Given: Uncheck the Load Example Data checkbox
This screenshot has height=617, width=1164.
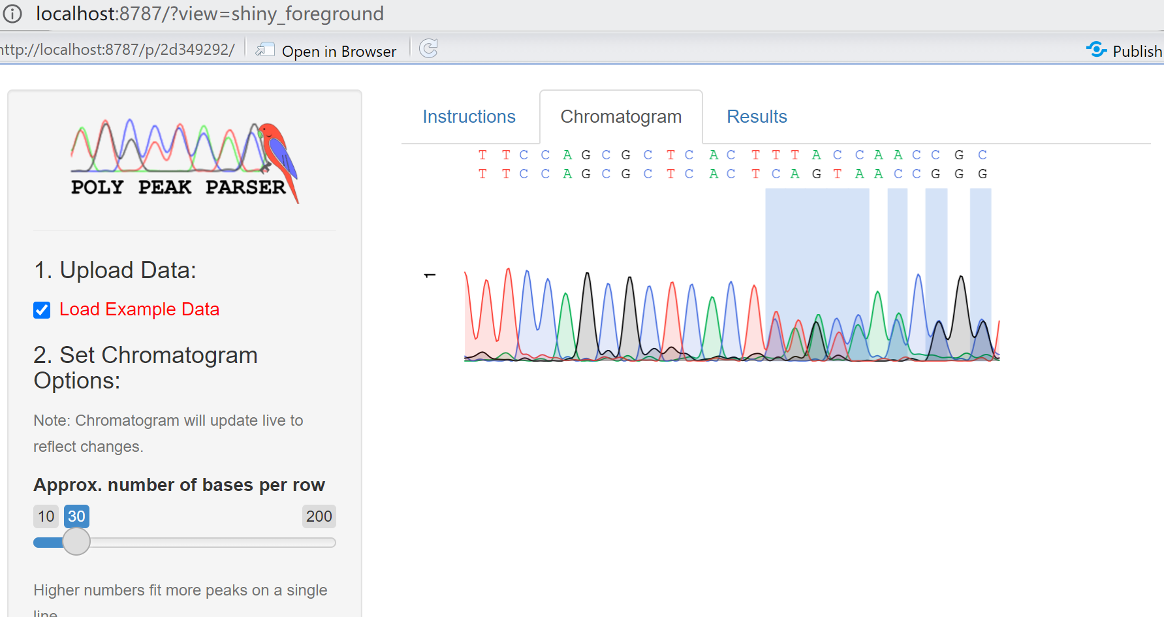Looking at the screenshot, I should point(42,309).
